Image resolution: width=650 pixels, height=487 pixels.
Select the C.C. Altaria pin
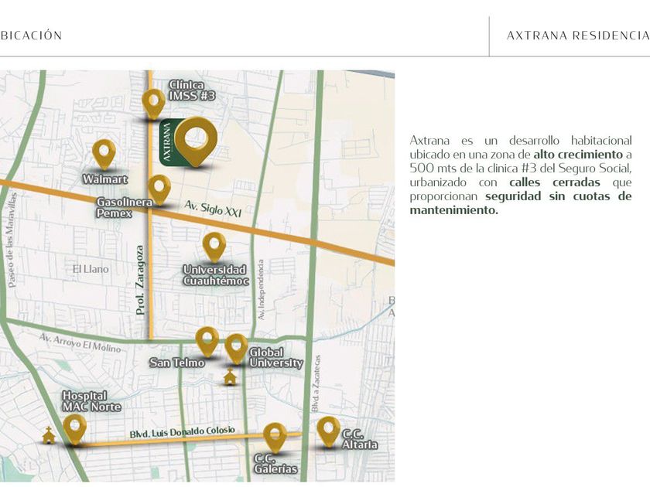pyautogui.click(x=329, y=432)
